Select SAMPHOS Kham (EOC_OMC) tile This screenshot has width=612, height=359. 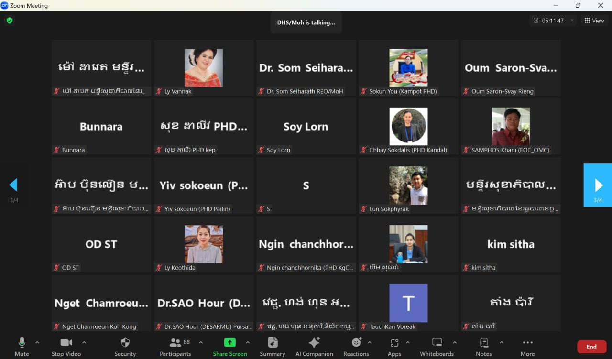511,127
